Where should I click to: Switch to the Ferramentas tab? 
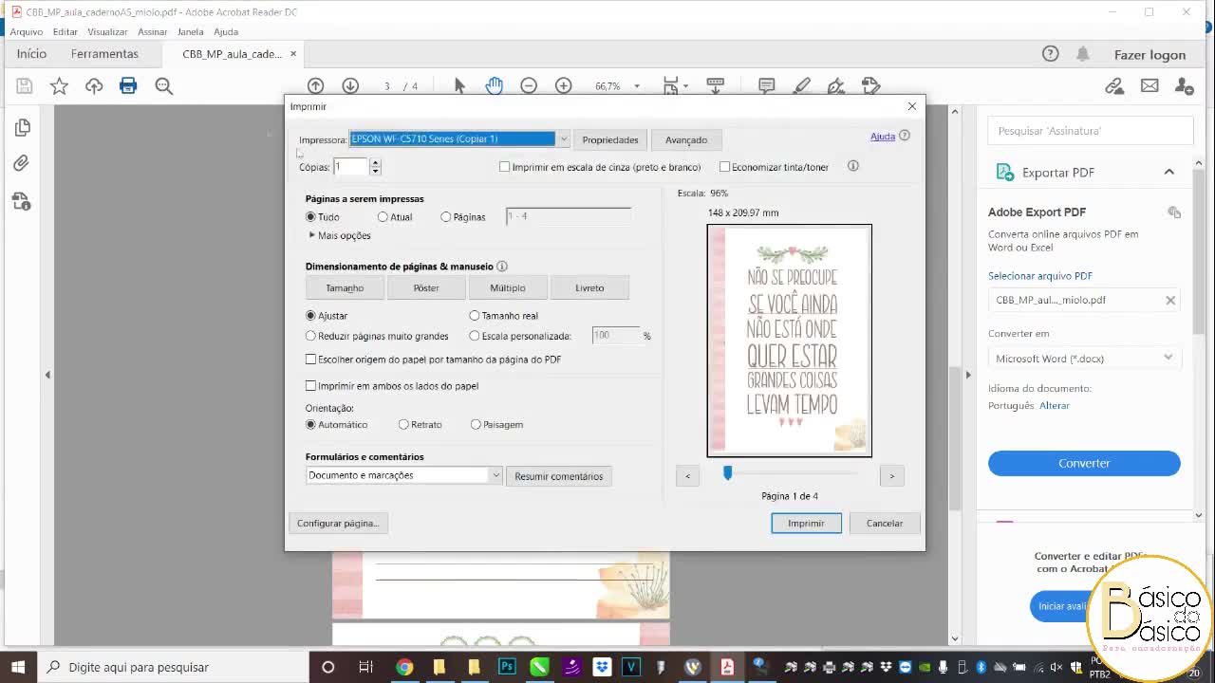104,54
